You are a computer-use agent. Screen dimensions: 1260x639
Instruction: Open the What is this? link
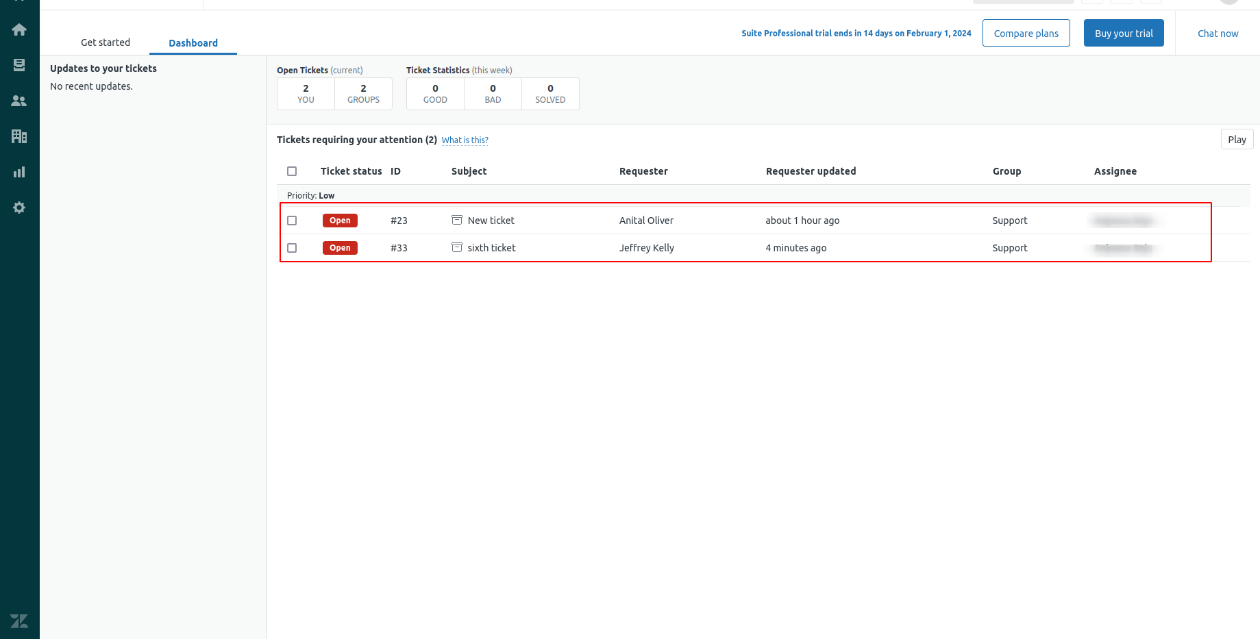pos(465,140)
